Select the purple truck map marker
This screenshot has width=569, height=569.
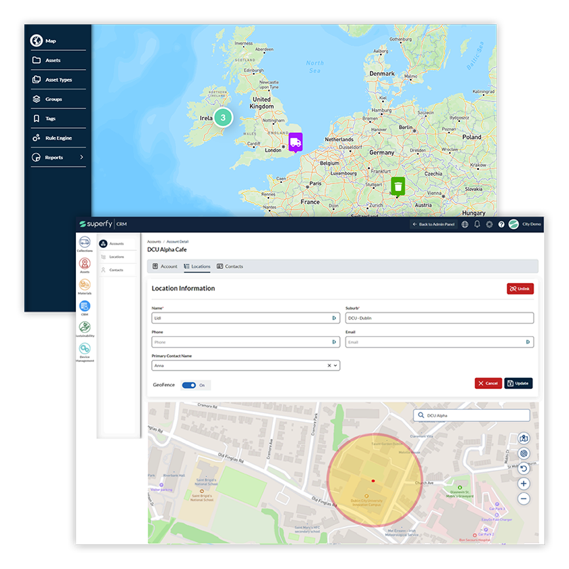[295, 142]
